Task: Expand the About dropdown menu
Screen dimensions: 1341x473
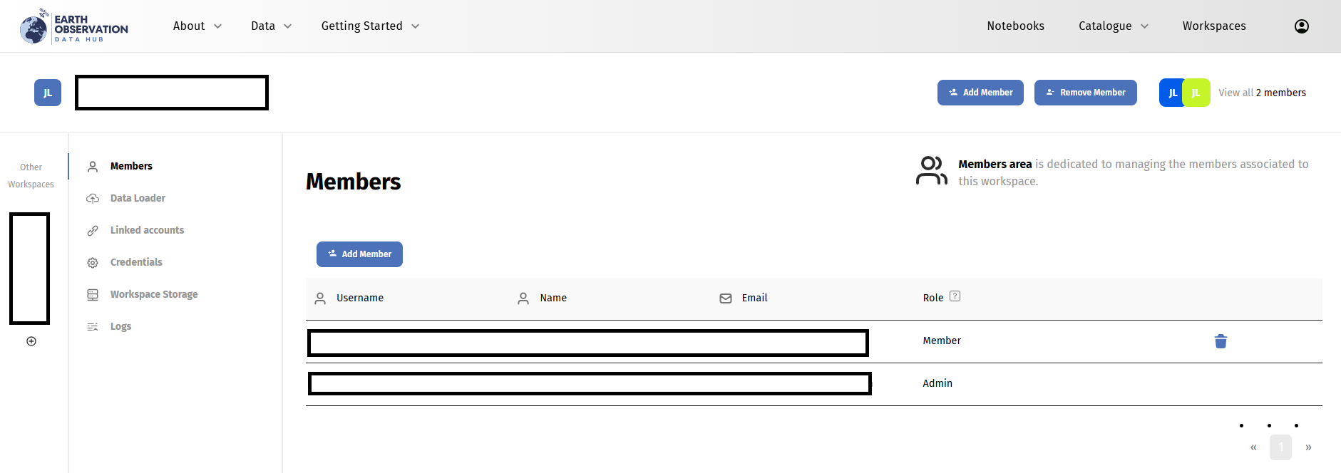Action: (x=197, y=26)
